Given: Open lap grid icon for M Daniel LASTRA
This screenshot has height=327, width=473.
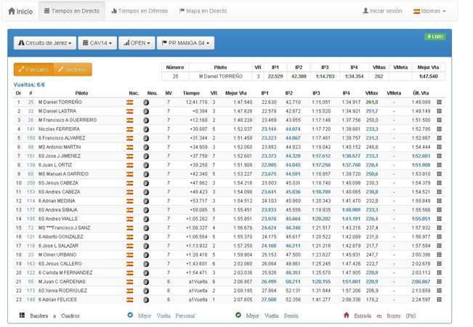Looking at the screenshot, I should pyautogui.click(x=439, y=111).
